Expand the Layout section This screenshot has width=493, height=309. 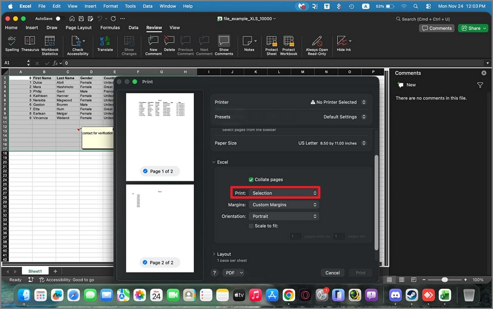tap(214, 254)
